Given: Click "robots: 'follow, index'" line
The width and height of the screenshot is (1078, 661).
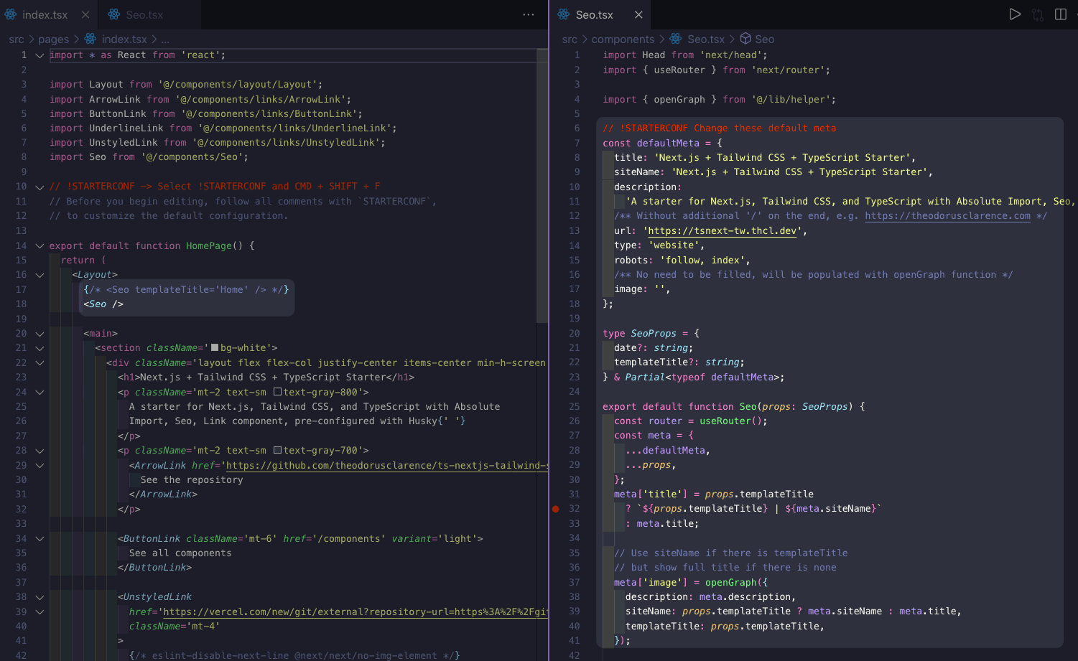Looking at the screenshot, I should point(682,261).
